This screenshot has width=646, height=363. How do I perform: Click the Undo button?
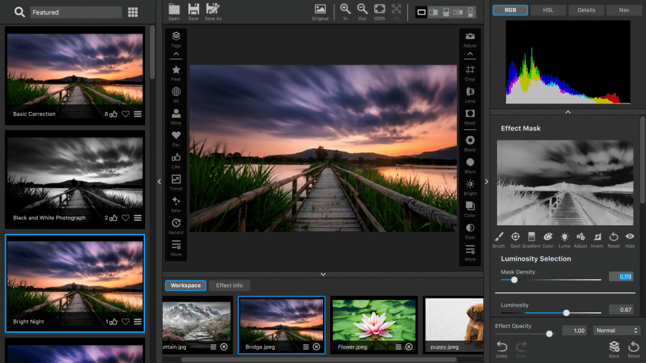click(x=502, y=347)
